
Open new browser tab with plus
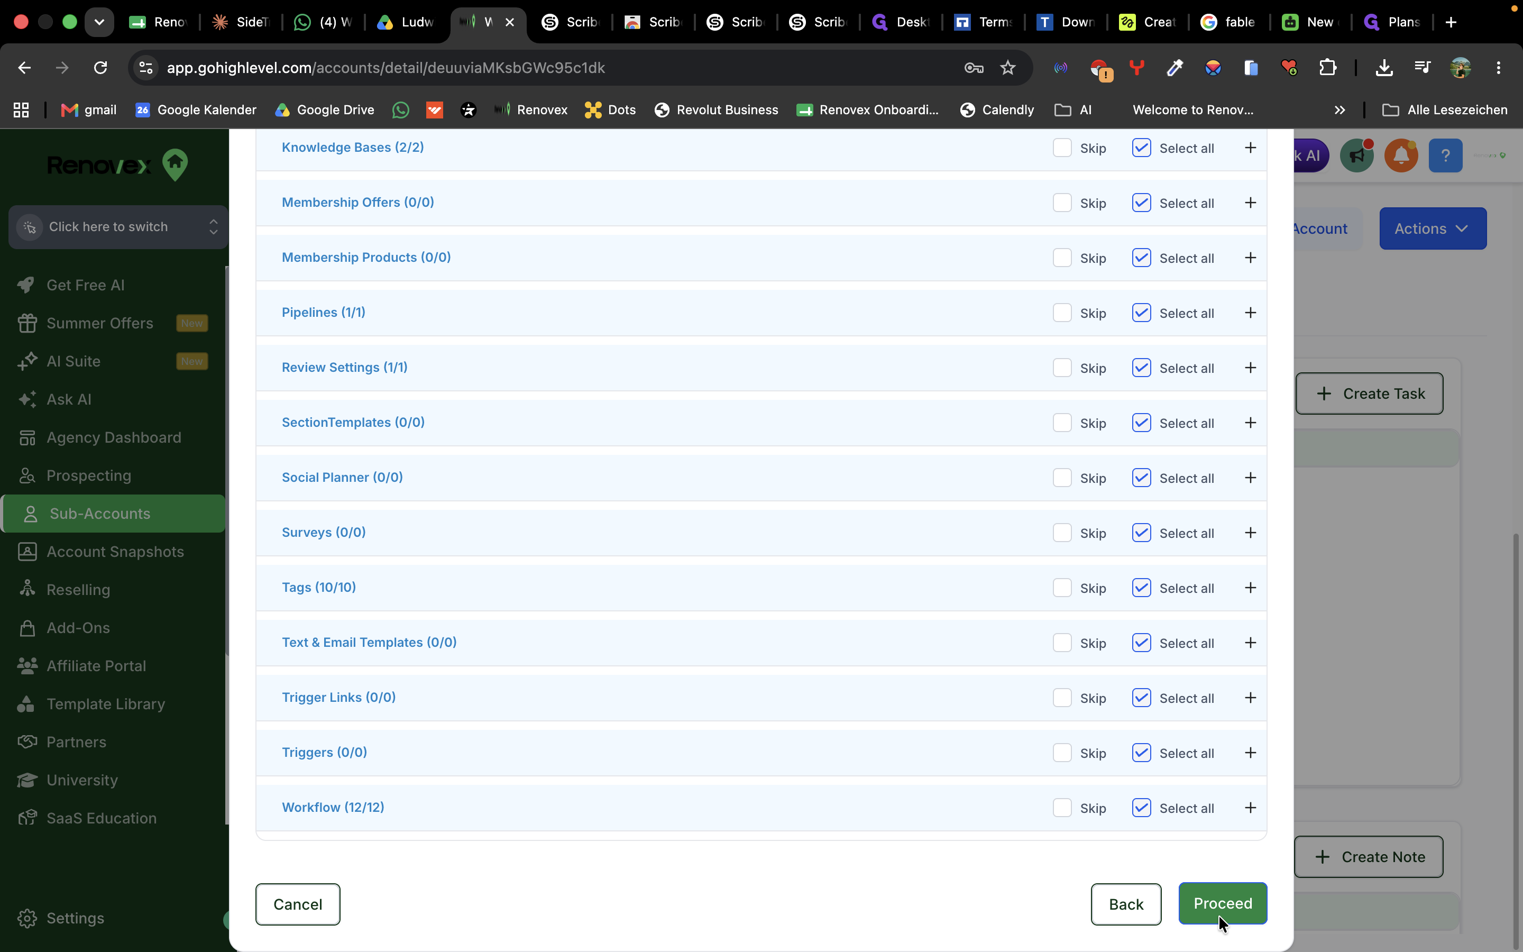tap(1451, 22)
